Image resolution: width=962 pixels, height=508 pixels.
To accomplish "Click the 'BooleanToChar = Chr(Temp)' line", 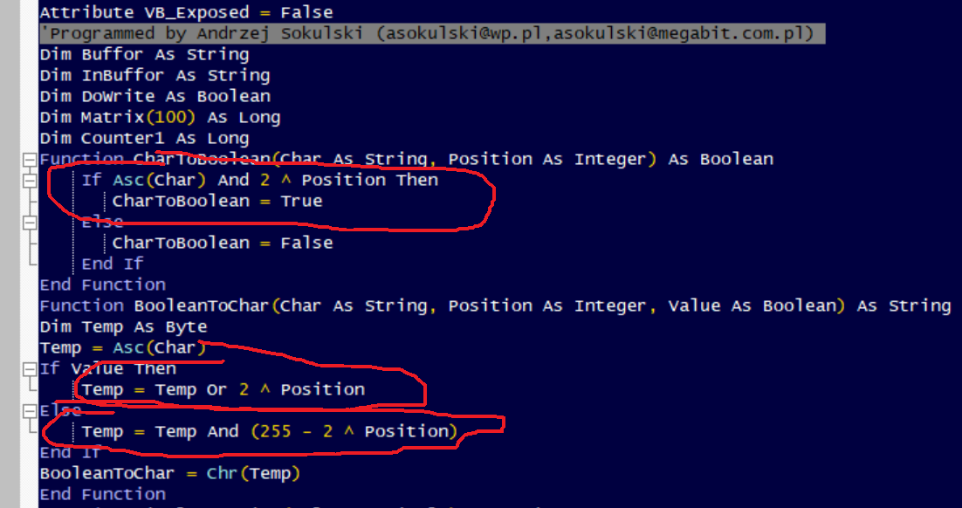I will coord(169,474).
